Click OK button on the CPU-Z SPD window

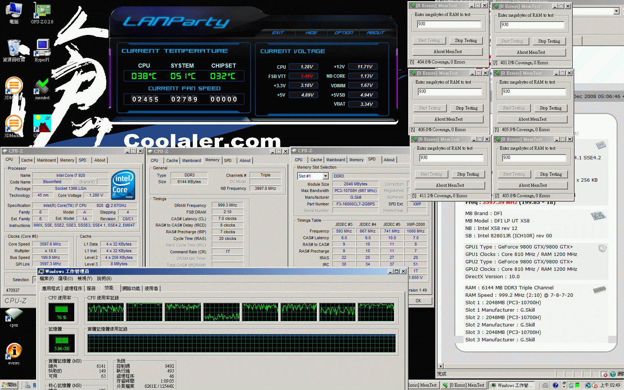[419, 301]
